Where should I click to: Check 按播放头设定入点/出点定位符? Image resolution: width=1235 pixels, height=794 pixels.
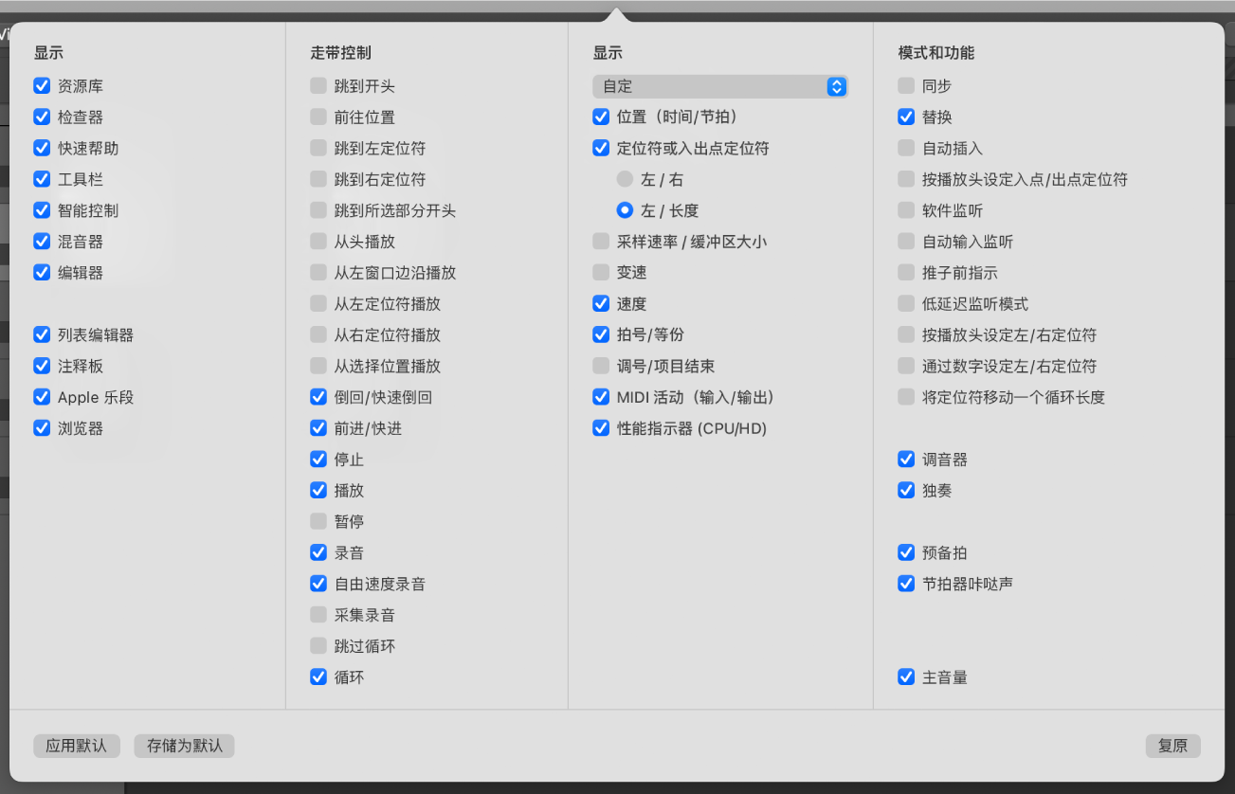point(906,179)
